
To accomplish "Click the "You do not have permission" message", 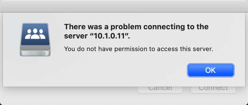I will [x=138, y=49].
